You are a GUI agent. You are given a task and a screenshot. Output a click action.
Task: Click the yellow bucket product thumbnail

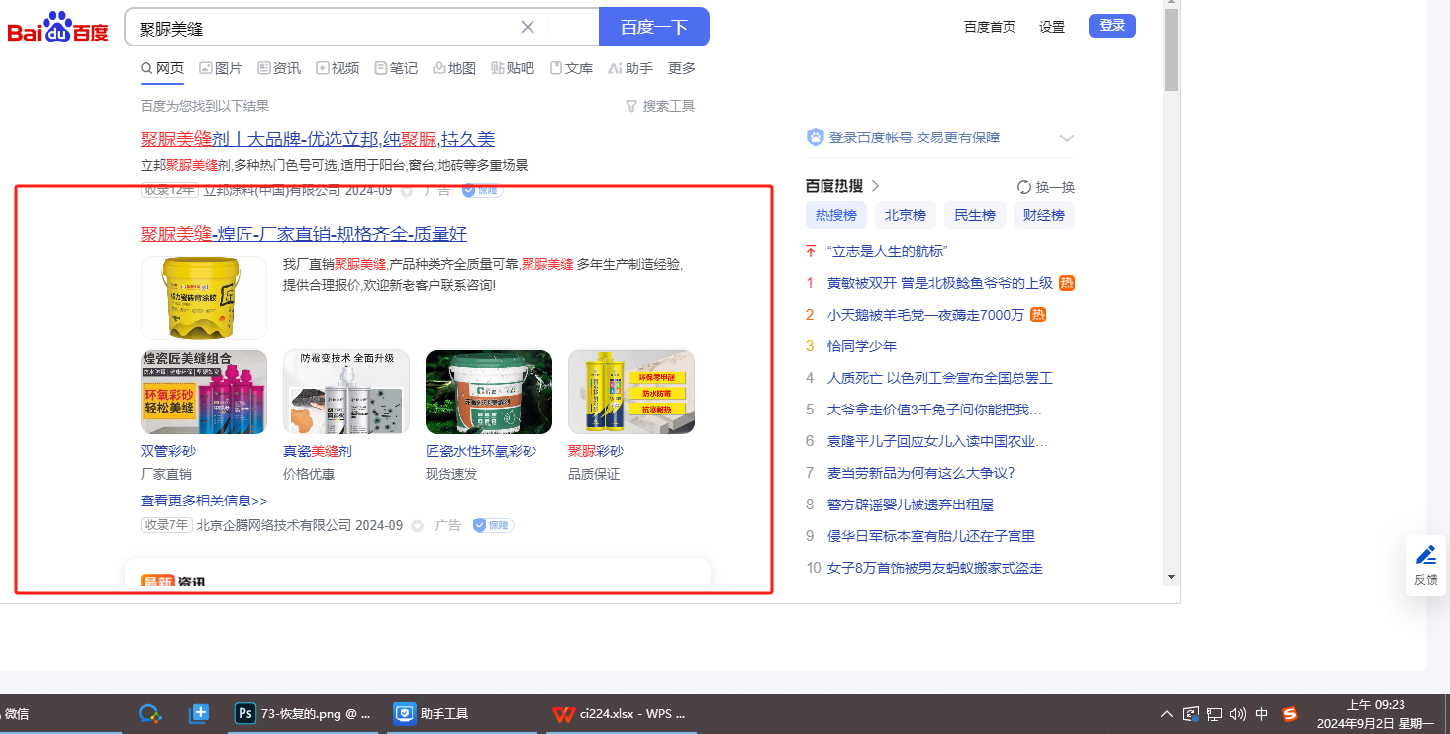[204, 298]
